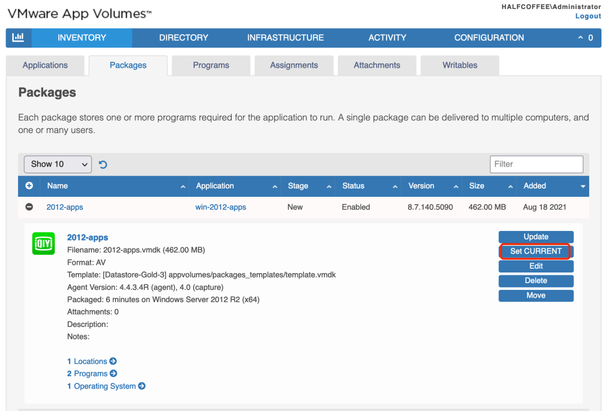Click the Filename 2012-apps.vmdk line
Screen dimensions: 606x411
tap(136, 250)
